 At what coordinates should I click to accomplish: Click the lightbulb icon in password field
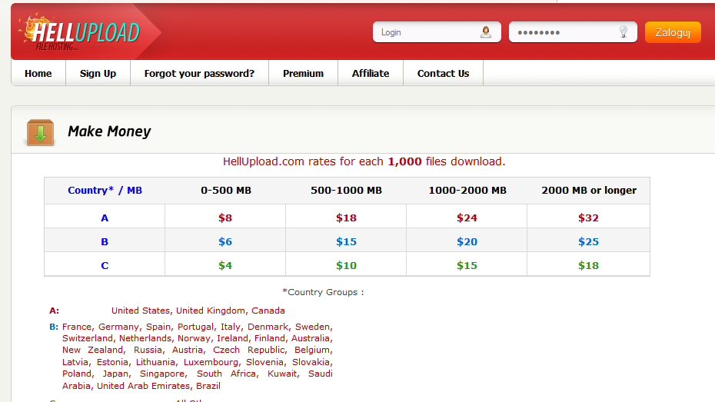coord(624,32)
